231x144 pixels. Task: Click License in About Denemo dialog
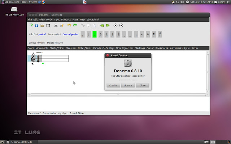[128, 85]
